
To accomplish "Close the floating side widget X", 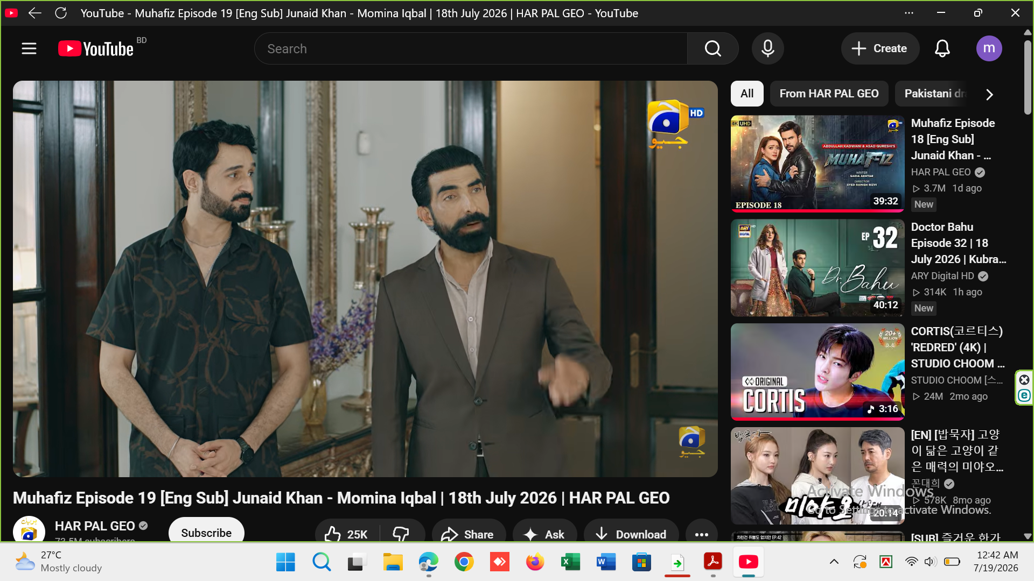I will click(x=1024, y=380).
